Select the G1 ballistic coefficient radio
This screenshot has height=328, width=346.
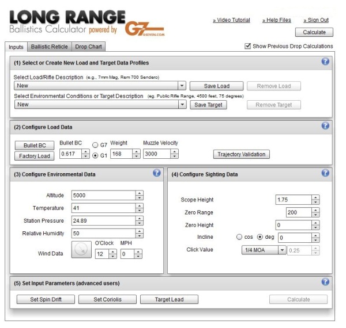click(95, 155)
